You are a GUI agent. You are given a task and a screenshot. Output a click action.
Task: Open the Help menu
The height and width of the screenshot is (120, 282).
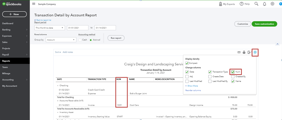pos(245,4)
